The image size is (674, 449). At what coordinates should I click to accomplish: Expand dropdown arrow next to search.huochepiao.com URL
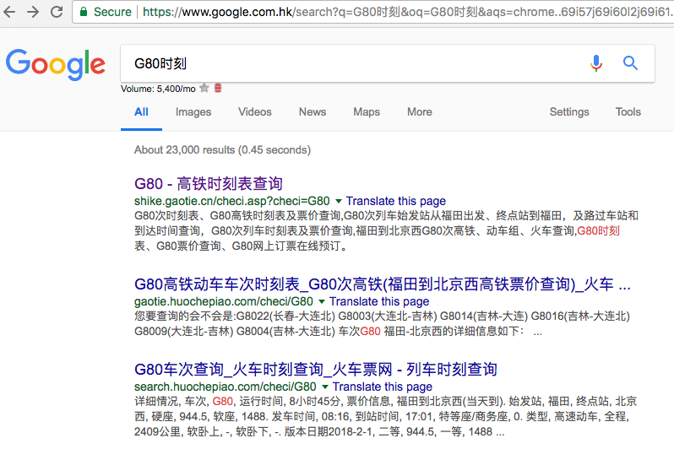tap(325, 387)
